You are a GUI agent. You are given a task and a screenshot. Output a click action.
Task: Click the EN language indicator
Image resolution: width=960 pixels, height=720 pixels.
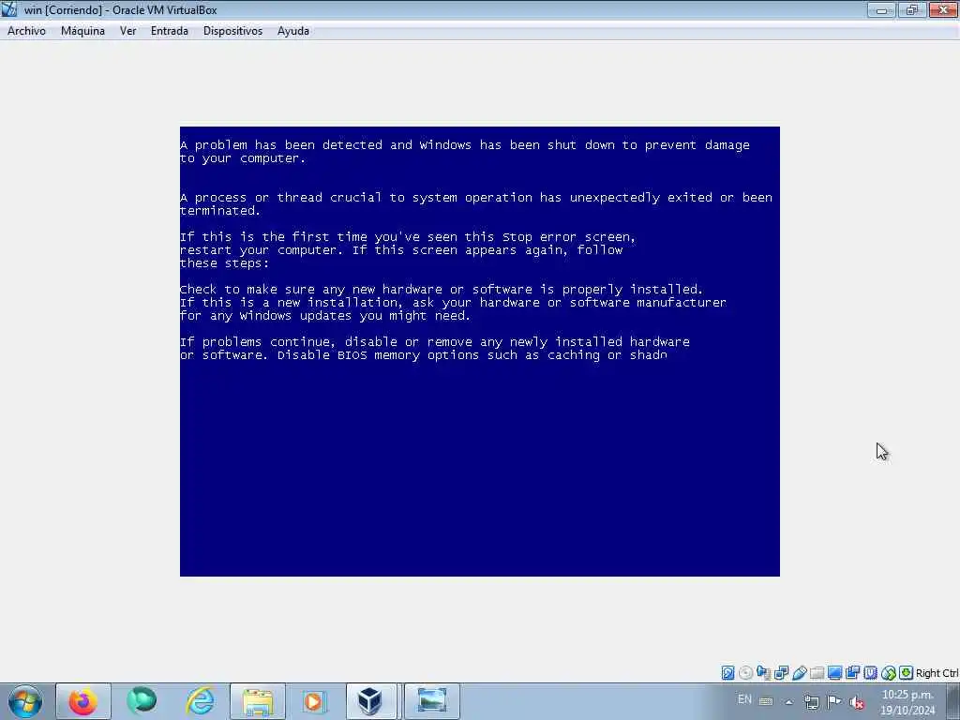click(x=744, y=699)
